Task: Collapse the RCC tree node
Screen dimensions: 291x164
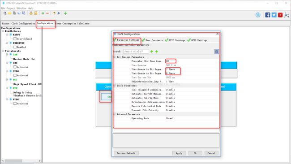Action: click(x=7, y=79)
